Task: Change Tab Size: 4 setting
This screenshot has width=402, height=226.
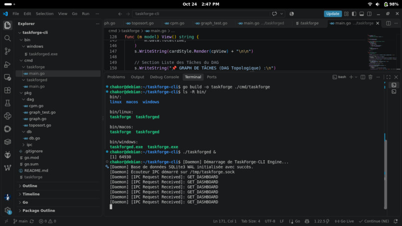Action: (250, 221)
